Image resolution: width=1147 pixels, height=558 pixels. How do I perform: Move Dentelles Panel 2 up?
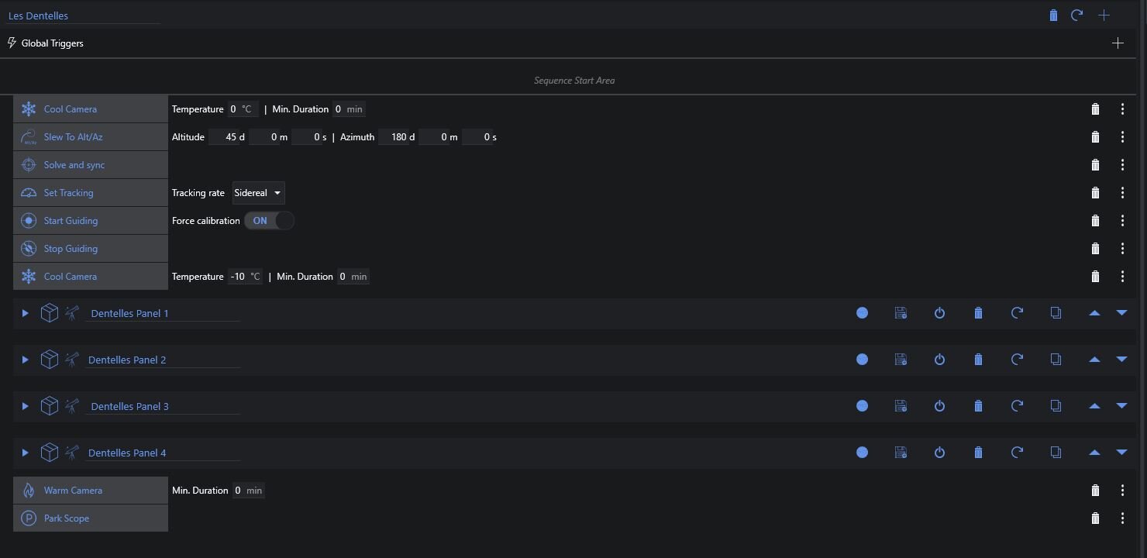click(x=1094, y=360)
